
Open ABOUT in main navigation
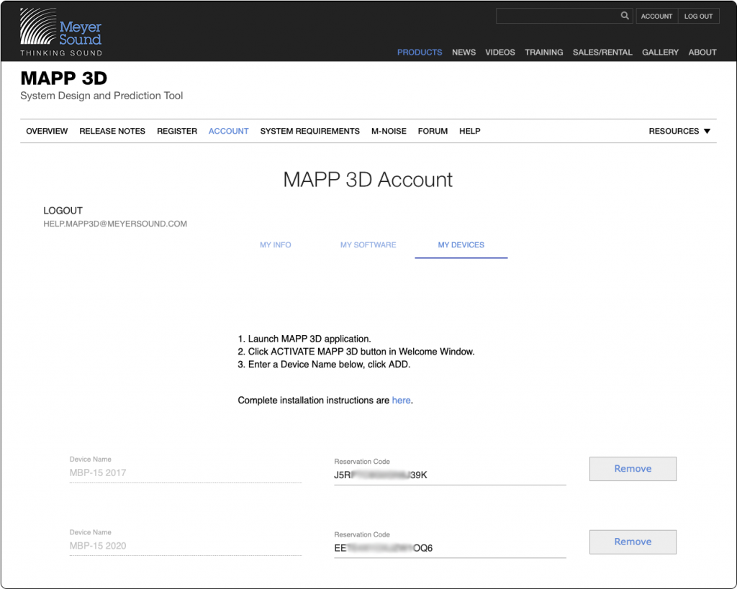click(702, 52)
